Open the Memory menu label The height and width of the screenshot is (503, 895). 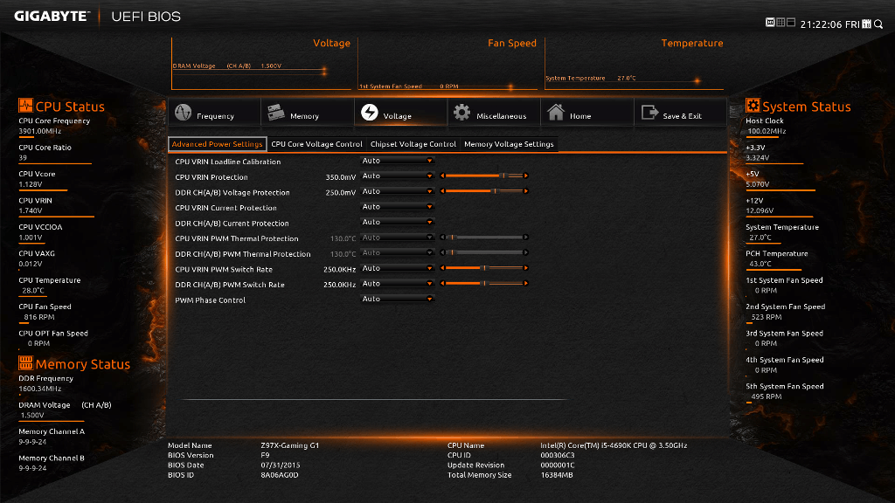pyautogui.click(x=304, y=116)
